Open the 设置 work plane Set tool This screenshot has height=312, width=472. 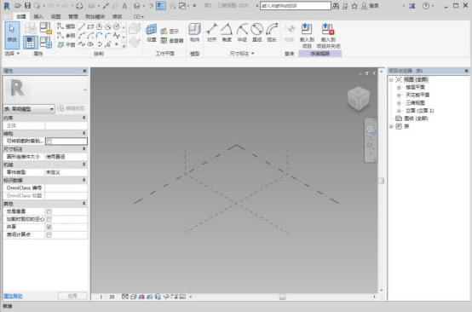click(x=152, y=33)
